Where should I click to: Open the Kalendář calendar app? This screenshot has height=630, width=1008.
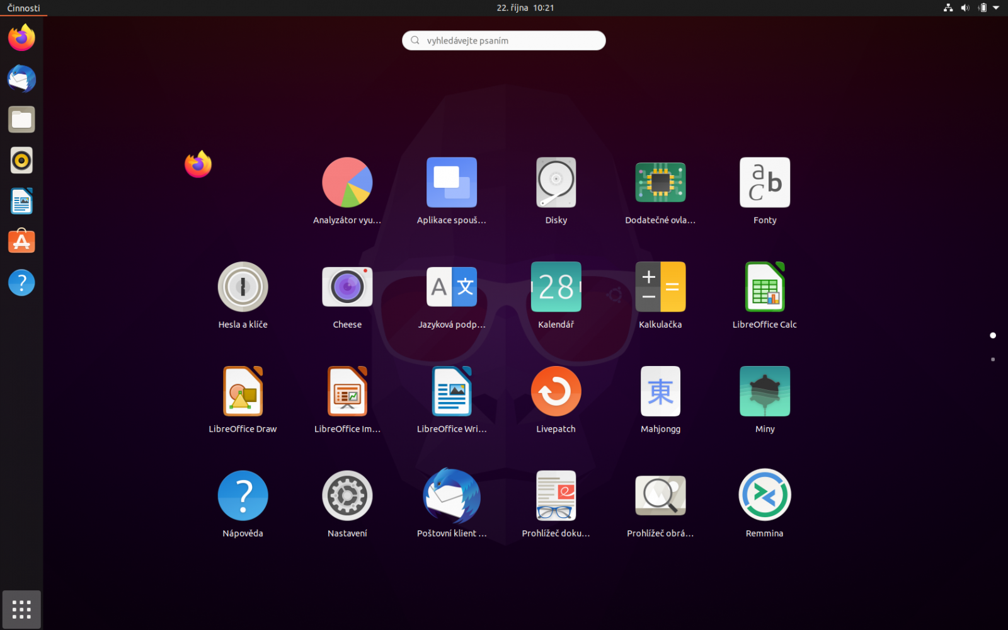[x=556, y=287]
